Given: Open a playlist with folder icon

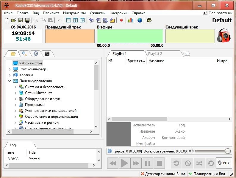Looking at the screenshot, I should (14, 20).
